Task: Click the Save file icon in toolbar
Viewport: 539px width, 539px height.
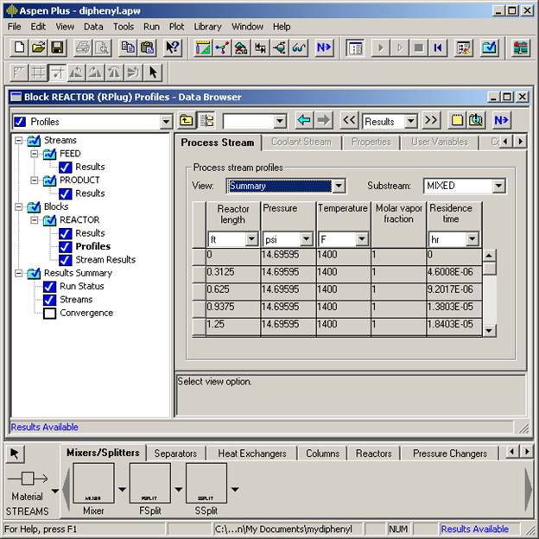Action: tap(57, 48)
